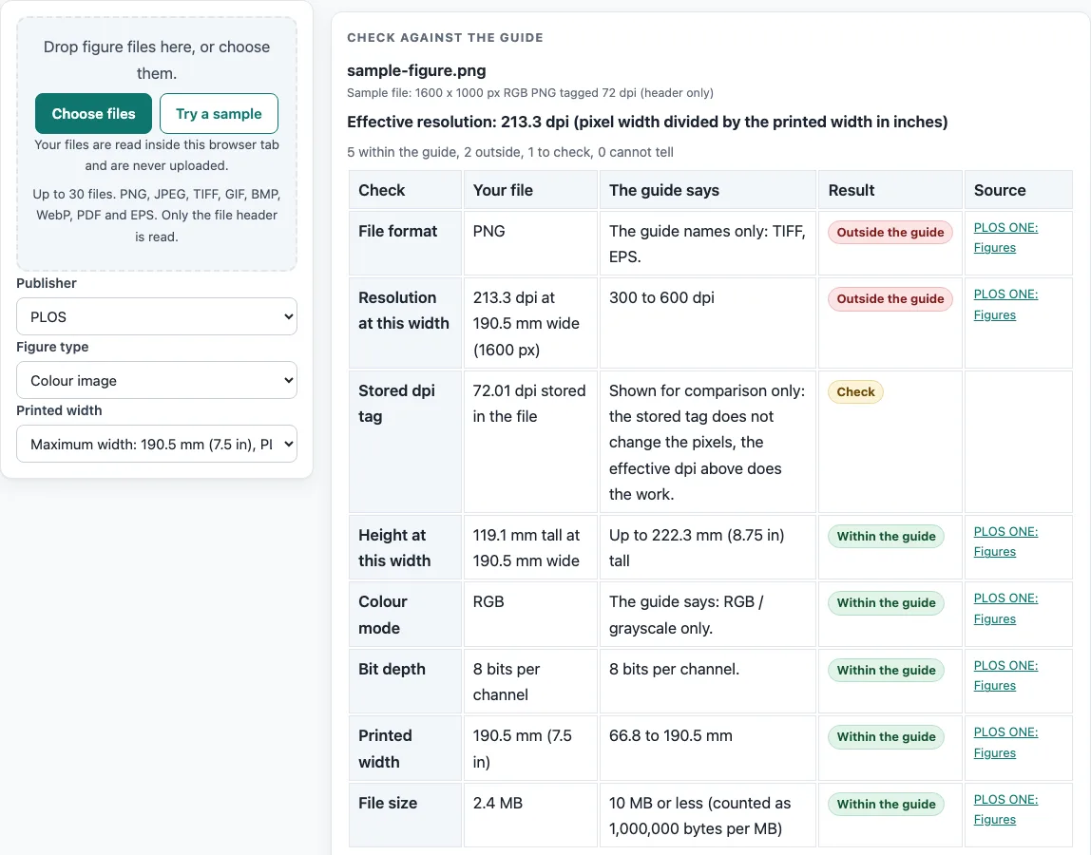1091x855 pixels.
Task: Click the yellow Check badge for Stored dpi tag
Action: 855,391
